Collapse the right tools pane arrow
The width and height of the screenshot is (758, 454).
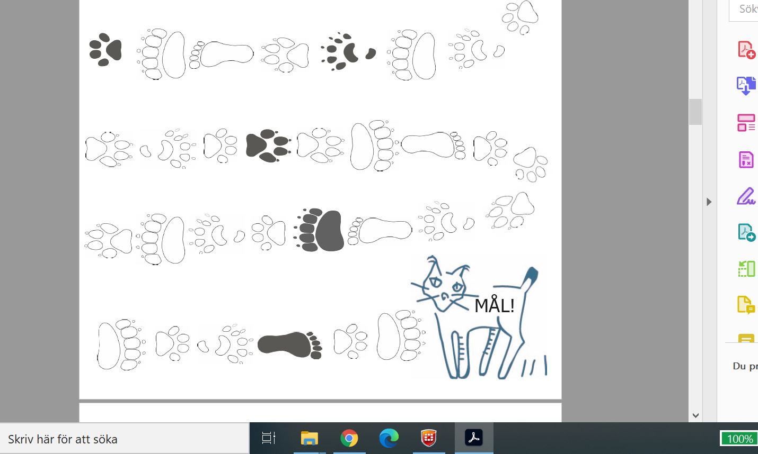(709, 202)
